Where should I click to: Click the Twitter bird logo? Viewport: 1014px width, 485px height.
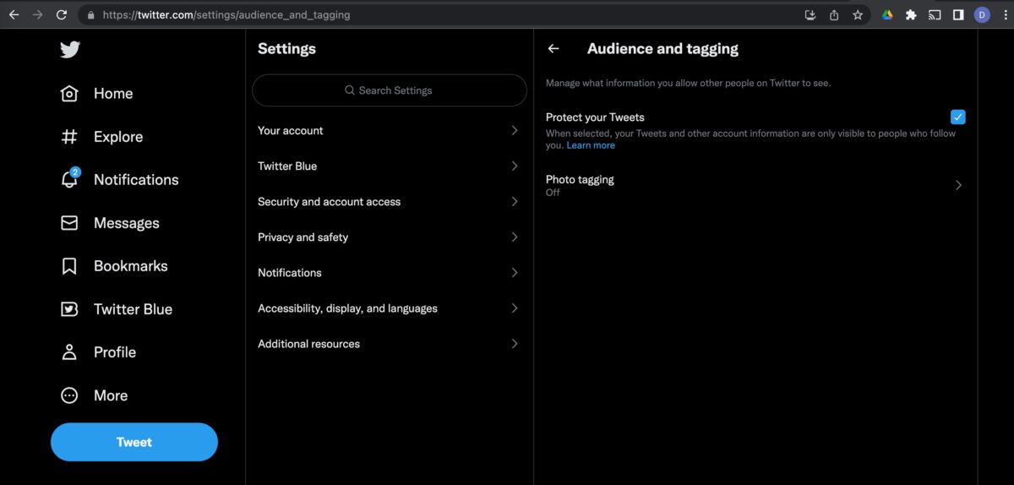(70, 50)
